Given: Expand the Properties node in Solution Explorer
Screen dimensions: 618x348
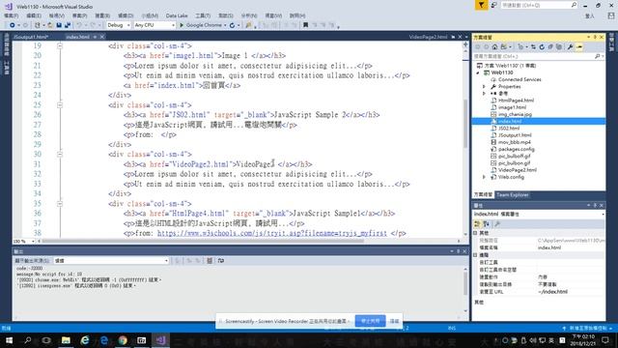Looking at the screenshot, I should (x=484, y=86).
